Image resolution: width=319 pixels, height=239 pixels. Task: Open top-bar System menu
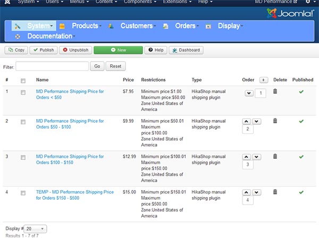click(x=28, y=2)
